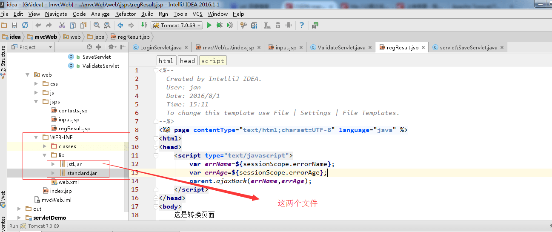Viewport: 552px width, 232px height.
Task: Run with Coverage icon
Action: click(x=230, y=25)
